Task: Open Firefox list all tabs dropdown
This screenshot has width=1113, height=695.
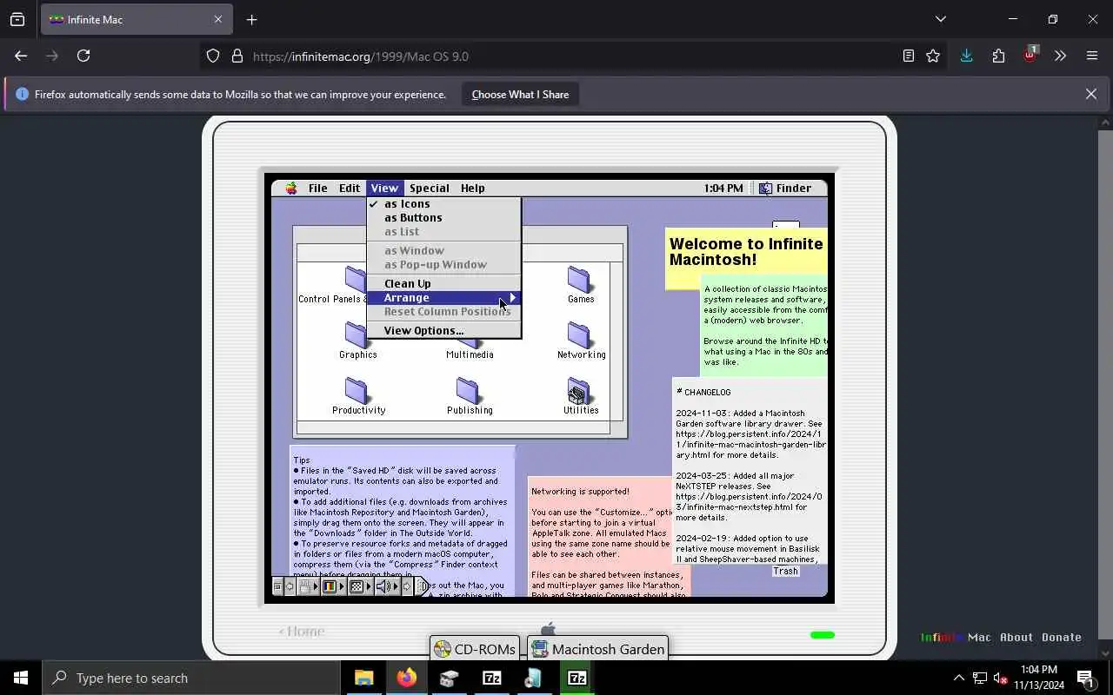Action: [940, 19]
